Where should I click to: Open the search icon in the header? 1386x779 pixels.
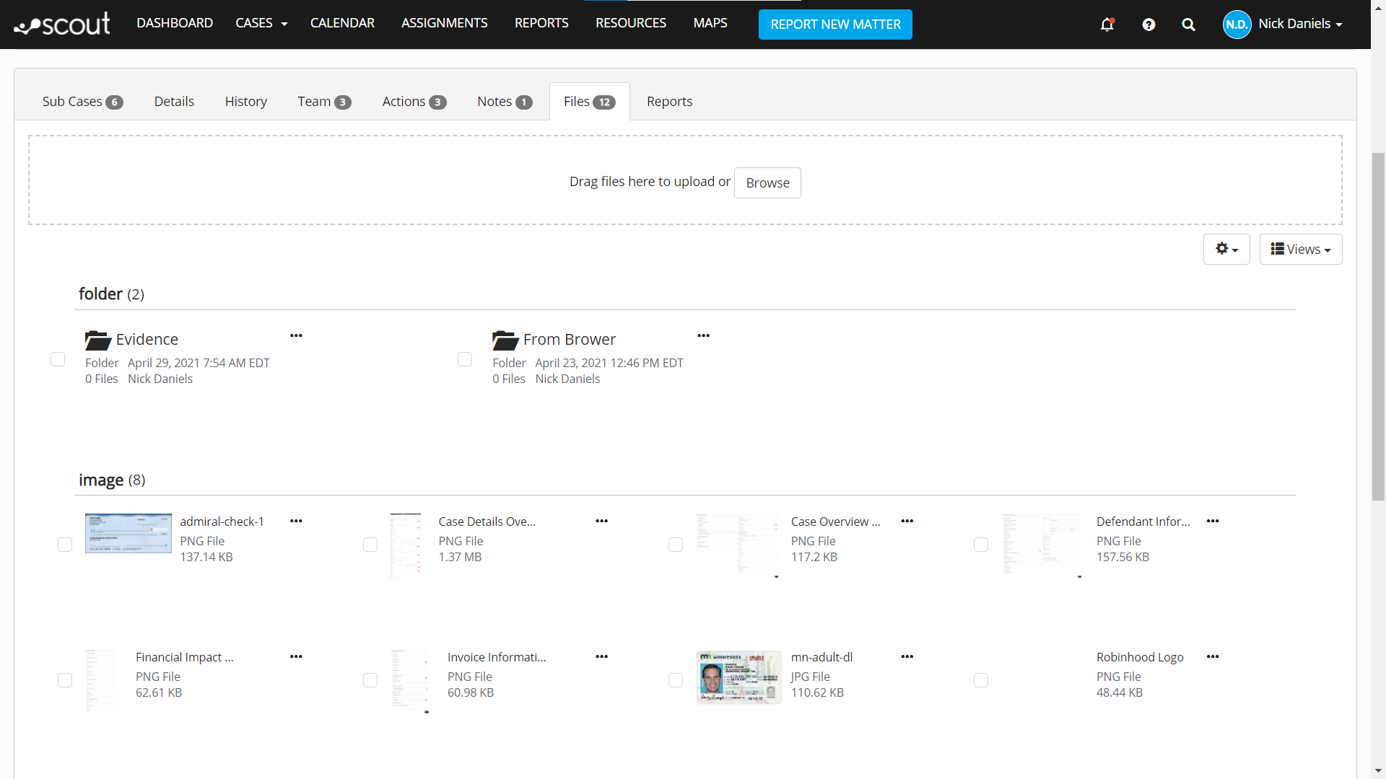click(1188, 25)
